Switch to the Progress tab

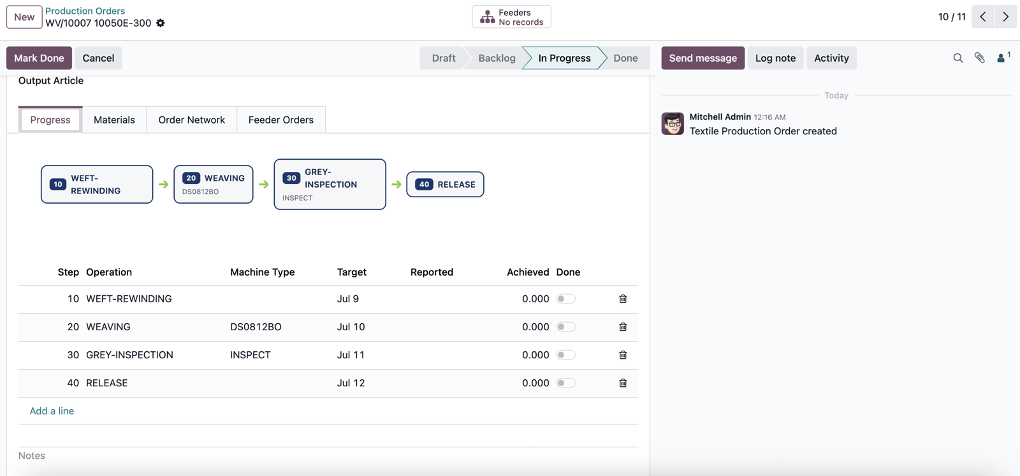tap(50, 120)
